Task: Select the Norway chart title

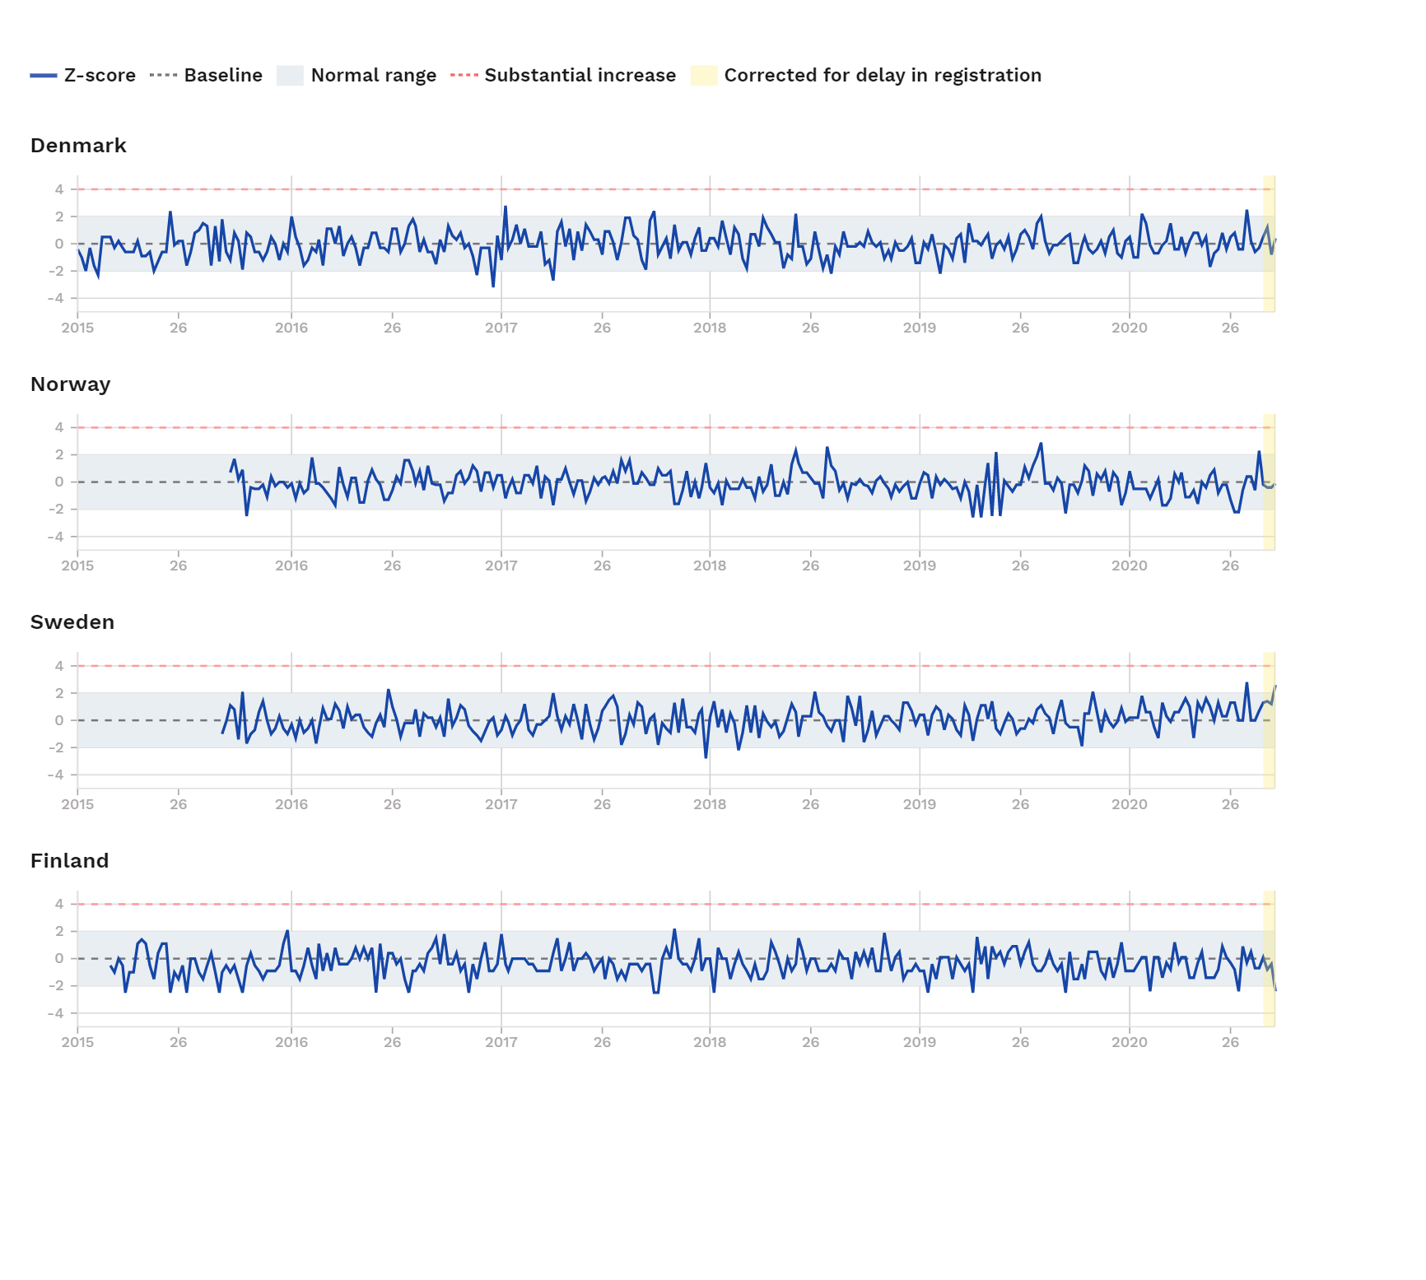Action: pyautogui.click(x=70, y=384)
